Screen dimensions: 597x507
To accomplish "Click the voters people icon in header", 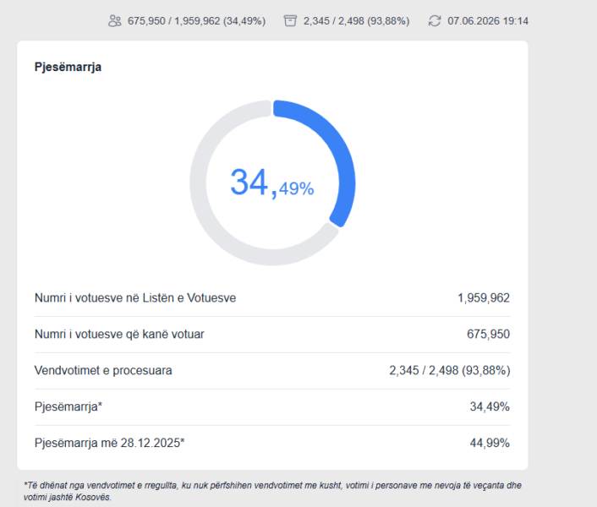I will [x=115, y=20].
